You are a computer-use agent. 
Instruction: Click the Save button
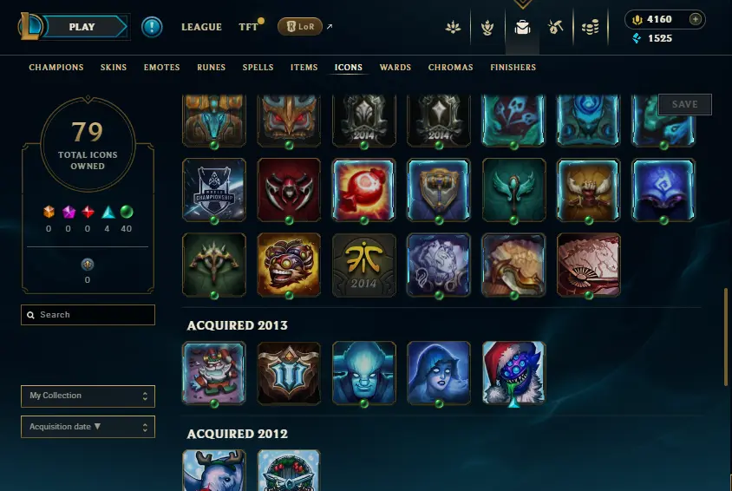[x=685, y=104]
